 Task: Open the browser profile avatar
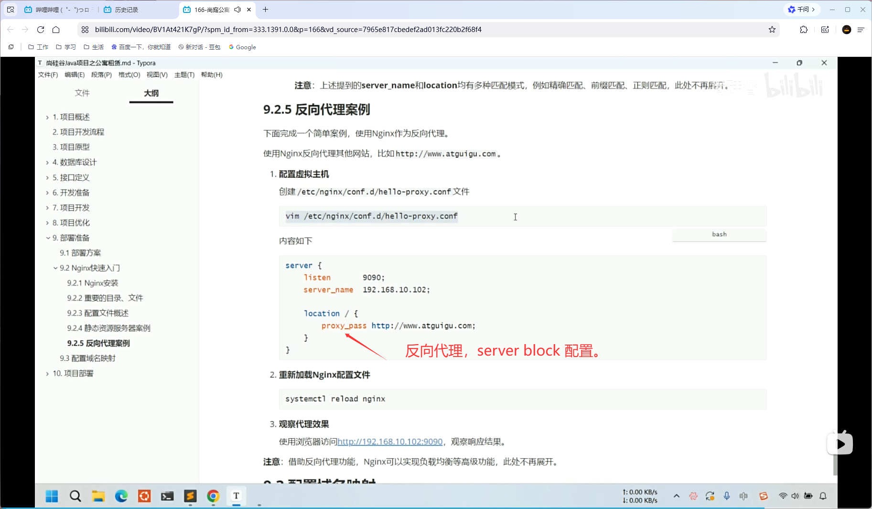847,30
